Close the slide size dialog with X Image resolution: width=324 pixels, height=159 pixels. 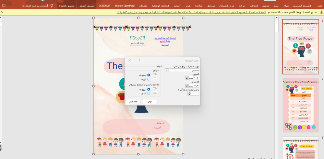pyautogui.click(x=130, y=60)
